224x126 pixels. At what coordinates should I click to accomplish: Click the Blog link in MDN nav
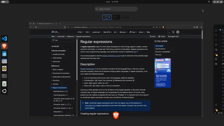click(148, 32)
